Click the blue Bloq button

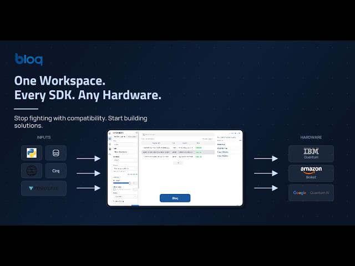click(x=175, y=198)
